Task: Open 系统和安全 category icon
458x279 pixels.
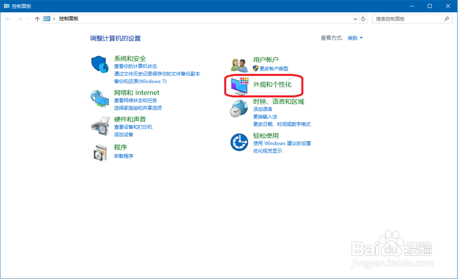Action: pos(100,64)
